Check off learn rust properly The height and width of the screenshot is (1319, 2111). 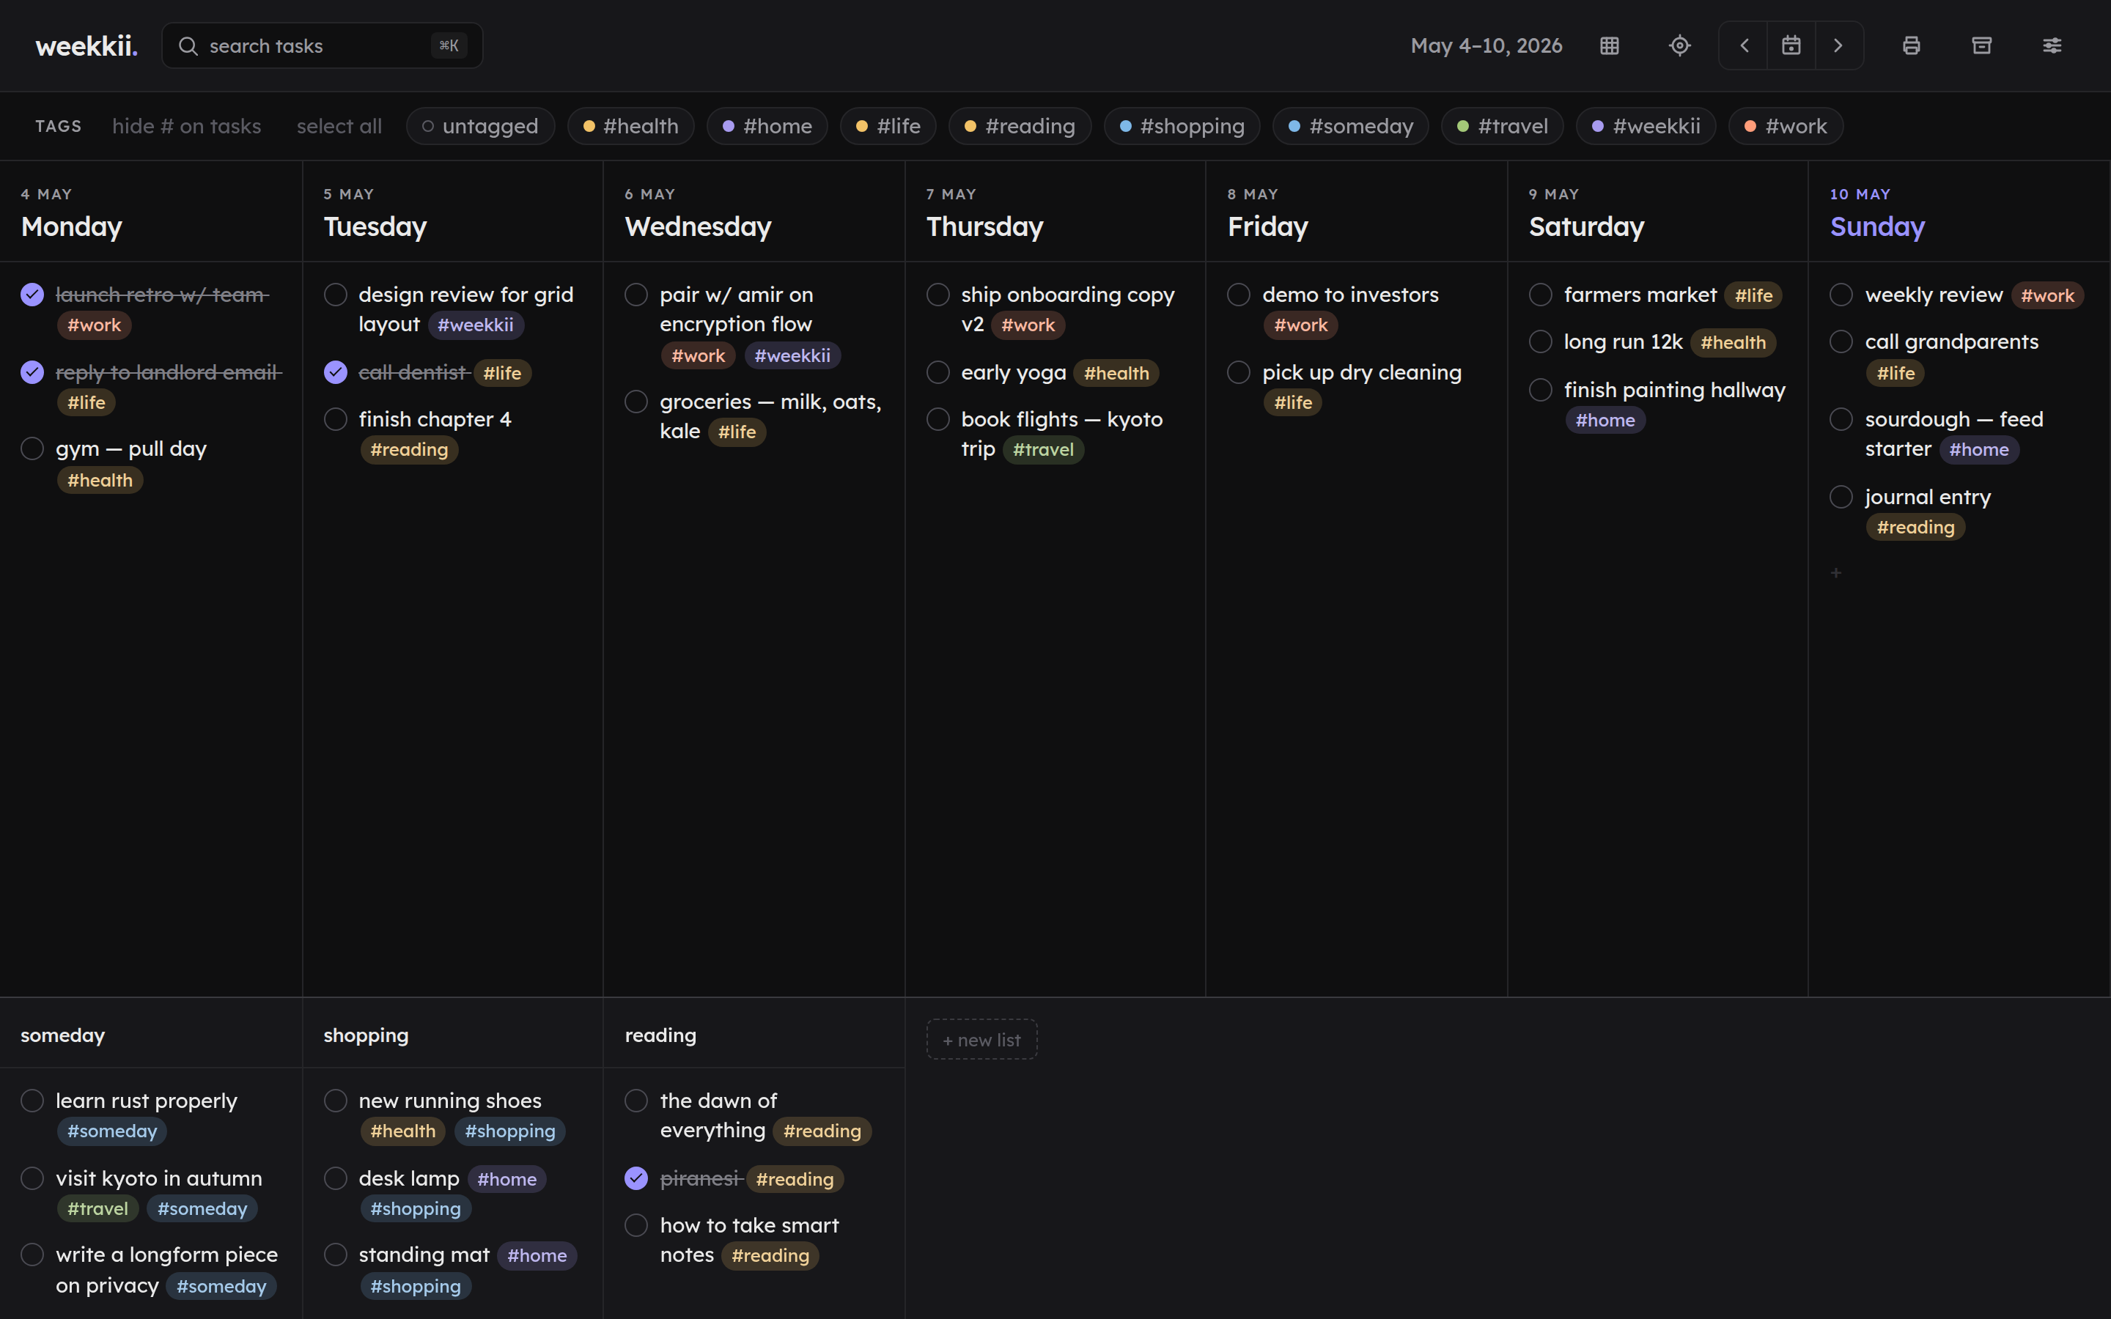click(32, 1101)
